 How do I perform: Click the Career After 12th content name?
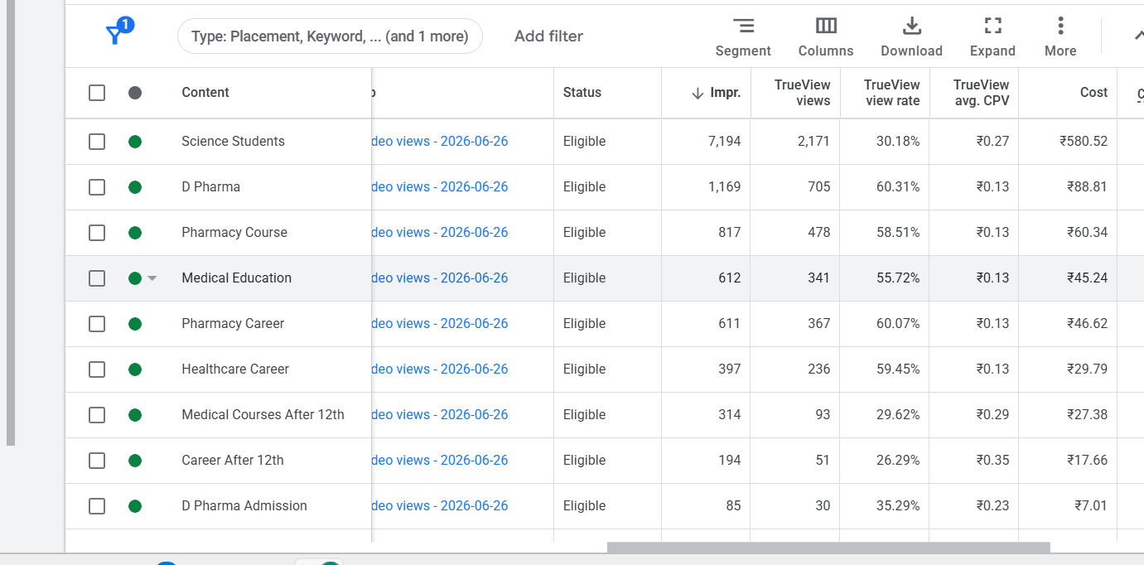[233, 461]
